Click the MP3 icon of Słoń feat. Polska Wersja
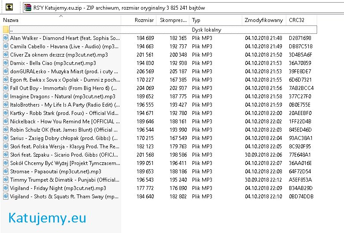 pyautogui.click(x=6, y=147)
